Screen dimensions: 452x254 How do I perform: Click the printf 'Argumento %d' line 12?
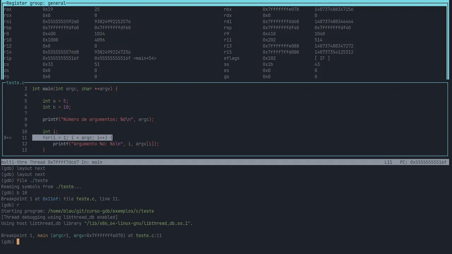point(106,144)
